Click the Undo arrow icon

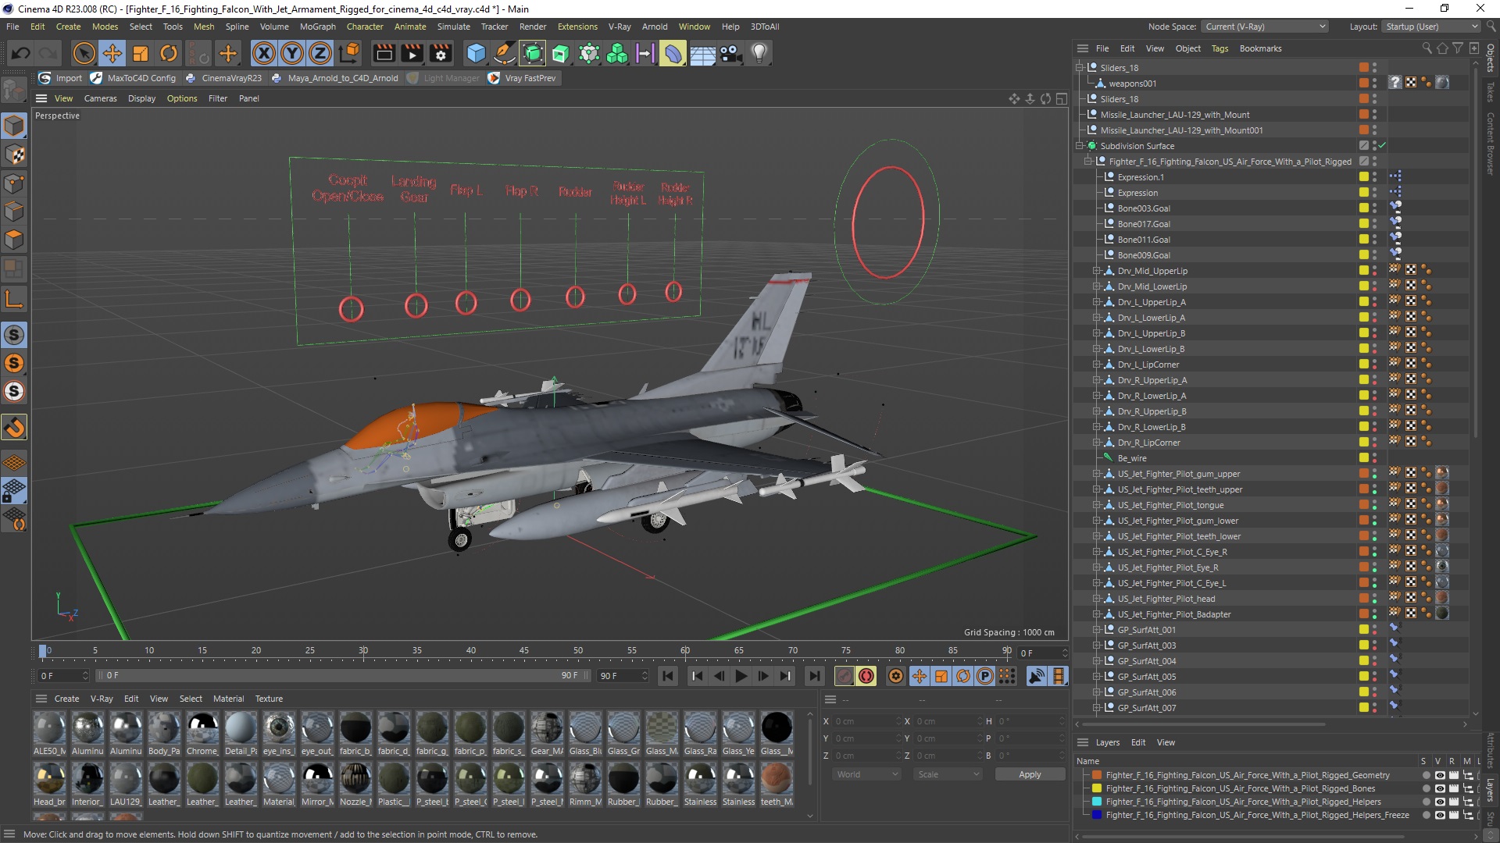pyautogui.click(x=21, y=53)
